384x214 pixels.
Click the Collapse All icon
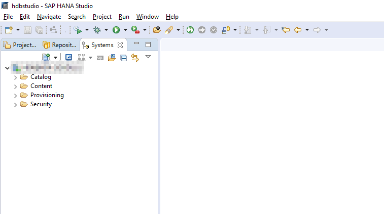124,58
